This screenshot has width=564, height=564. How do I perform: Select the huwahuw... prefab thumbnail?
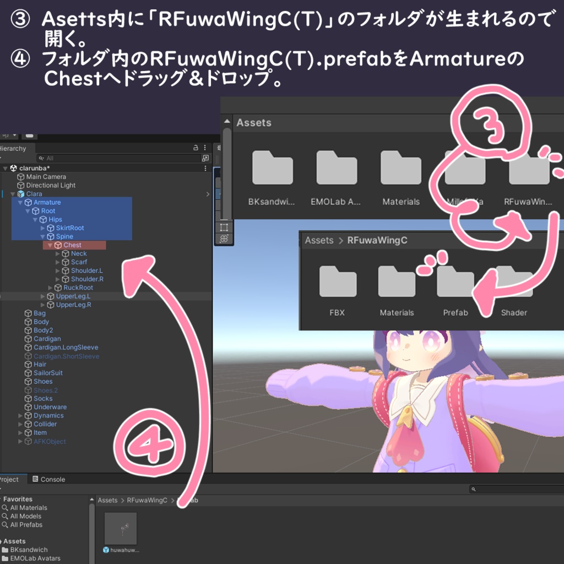point(121,528)
